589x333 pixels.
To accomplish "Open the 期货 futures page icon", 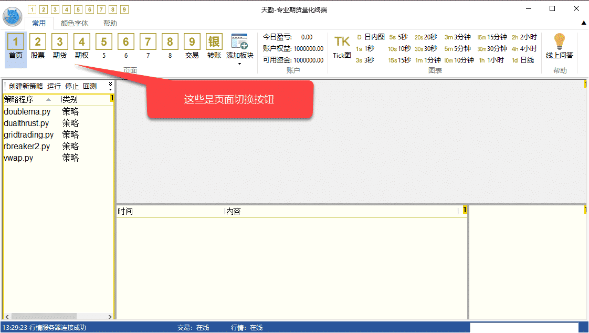I will coord(60,42).
